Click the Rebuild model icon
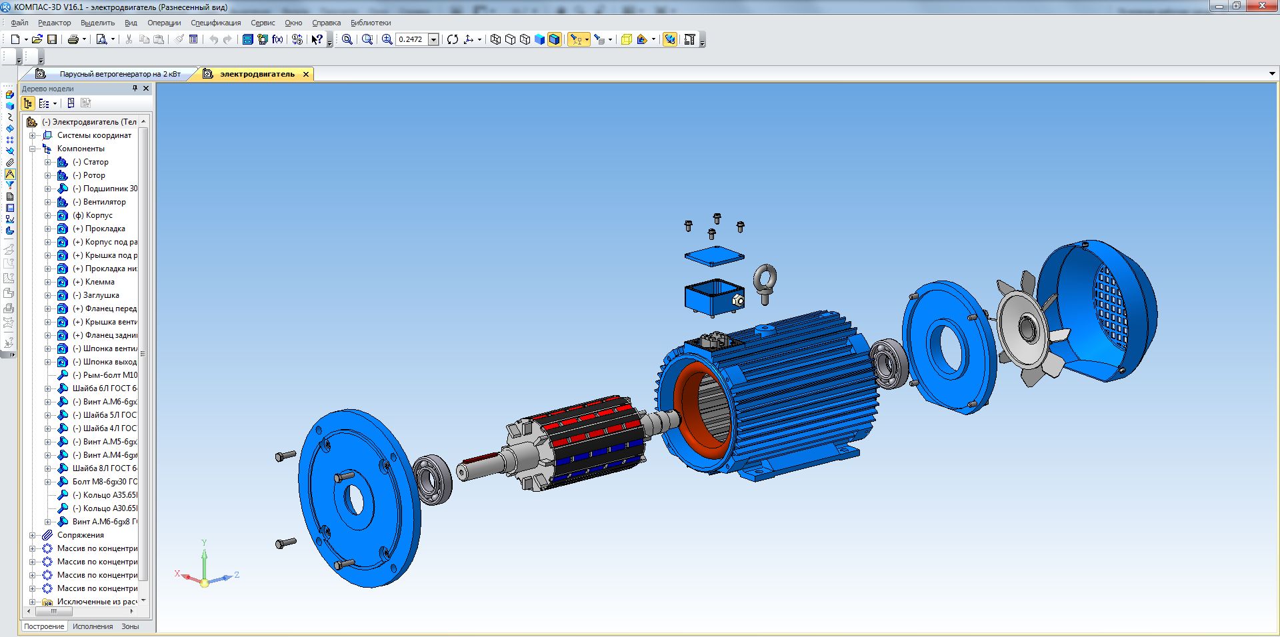Viewport: 1280px width, 637px height. tap(689, 39)
